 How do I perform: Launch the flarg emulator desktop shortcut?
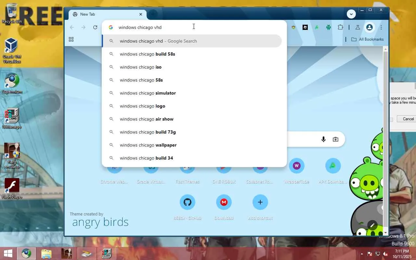(x=12, y=156)
